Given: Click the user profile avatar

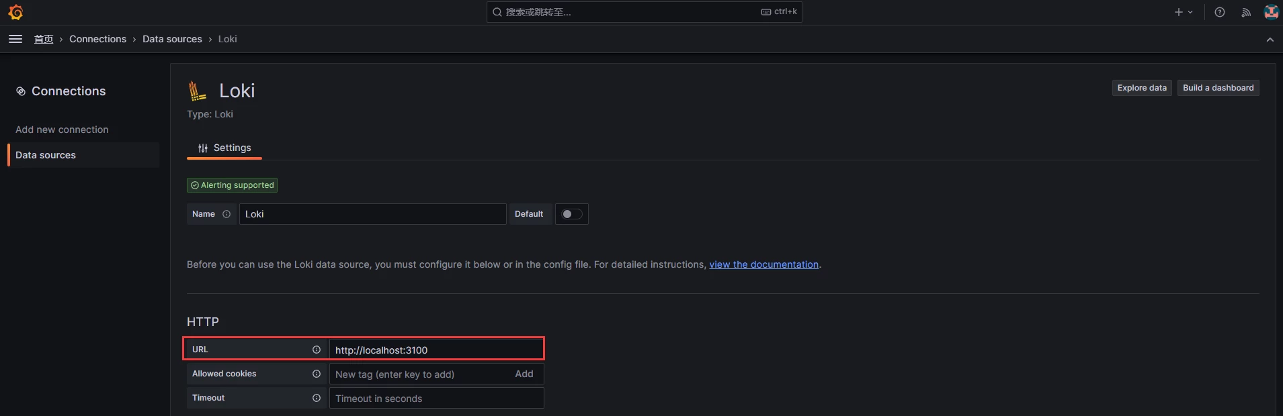Looking at the screenshot, I should (1270, 12).
